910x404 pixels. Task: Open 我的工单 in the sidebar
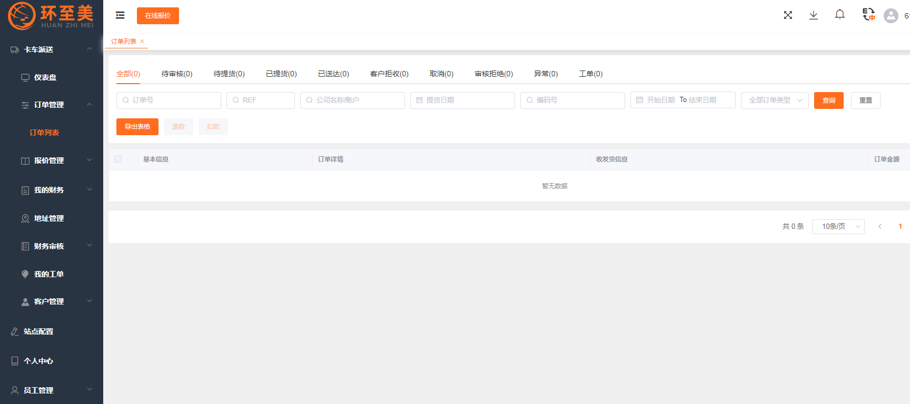(x=48, y=274)
